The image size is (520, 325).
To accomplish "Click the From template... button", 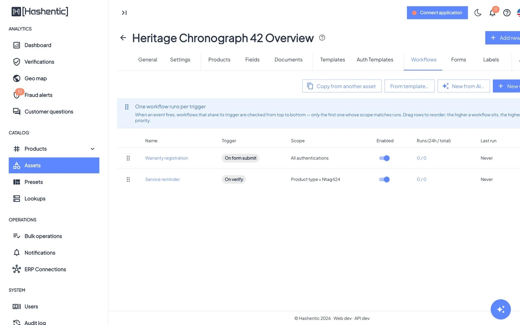I will (409, 86).
